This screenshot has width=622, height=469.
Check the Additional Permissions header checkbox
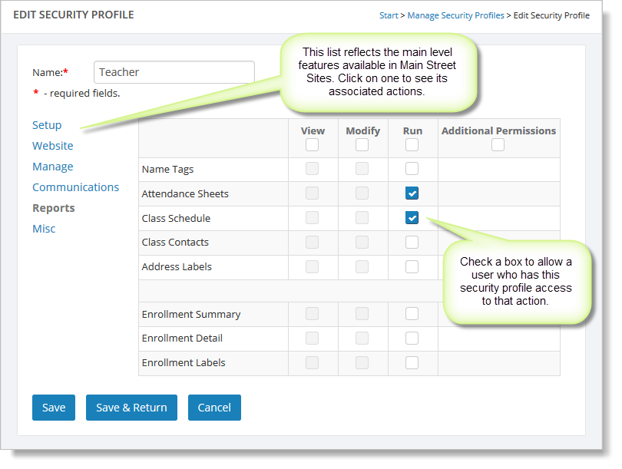coord(498,145)
